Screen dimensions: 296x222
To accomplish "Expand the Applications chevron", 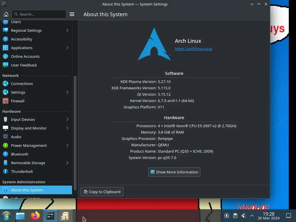I will tap(67, 48).
